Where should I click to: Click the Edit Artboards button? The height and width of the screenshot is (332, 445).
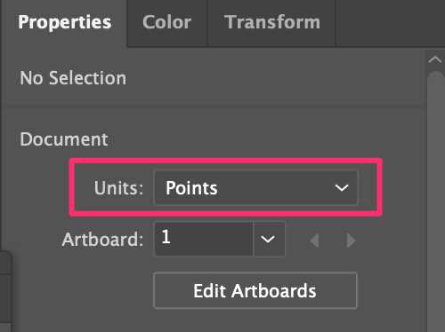[255, 290]
